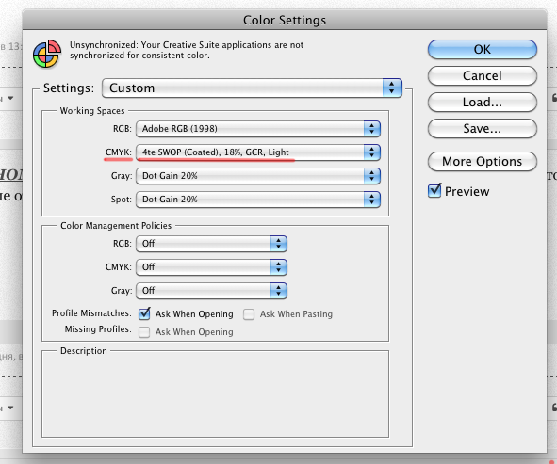Open the Working Spaces RGB dropdown
557x464 pixels.
258,129
